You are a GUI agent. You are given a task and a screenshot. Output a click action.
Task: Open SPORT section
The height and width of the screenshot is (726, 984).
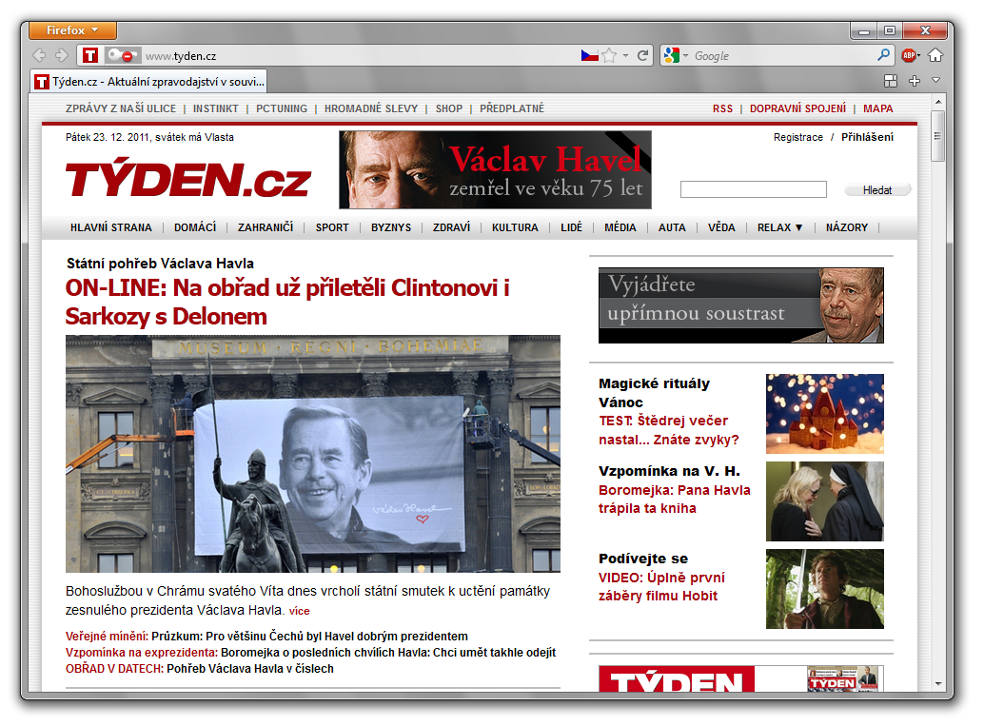[332, 227]
